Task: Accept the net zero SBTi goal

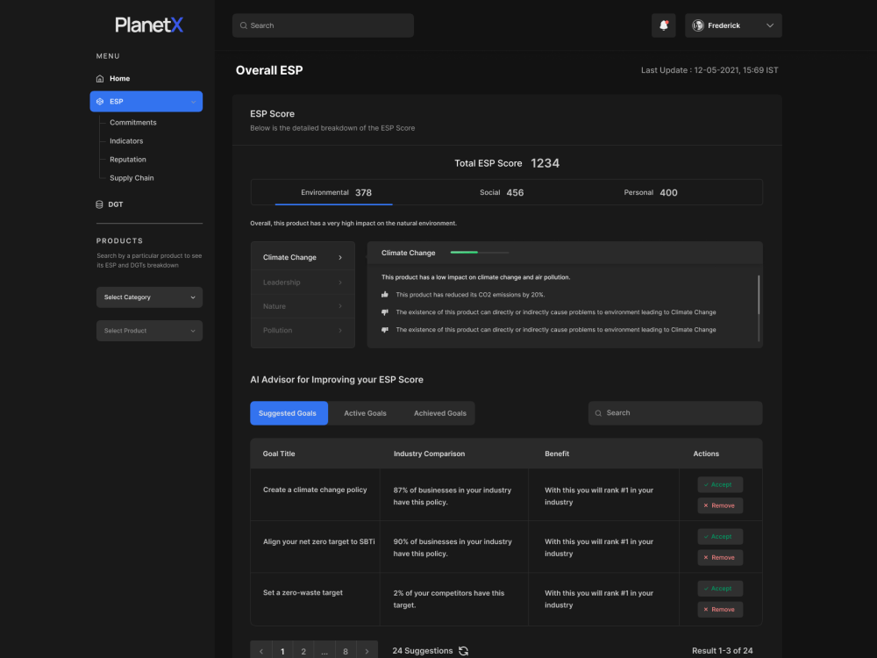Action: tap(720, 537)
